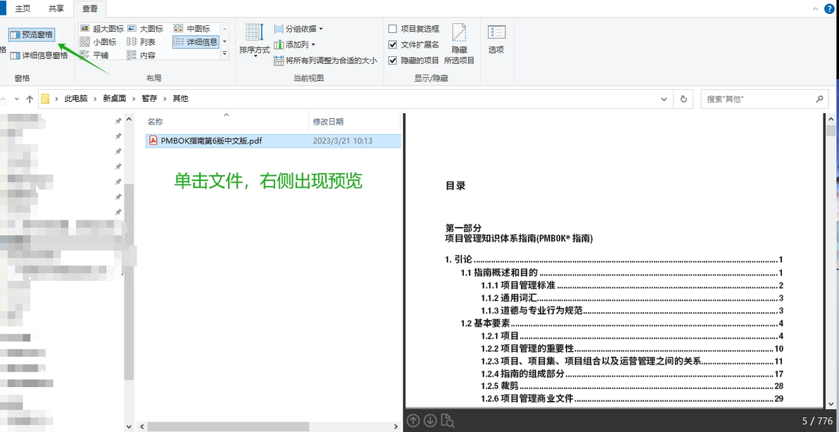Select 列表 list layout
This screenshot has width=839, height=432.
141,42
